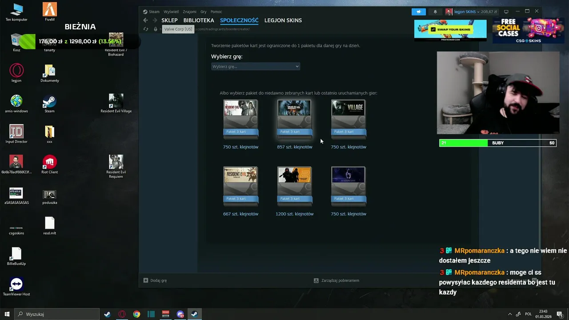
Task: Open Opera GX legjon shortcut
Action: 16,73
